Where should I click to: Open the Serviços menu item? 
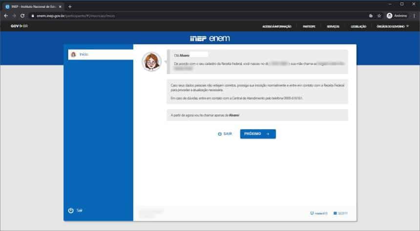click(333, 26)
